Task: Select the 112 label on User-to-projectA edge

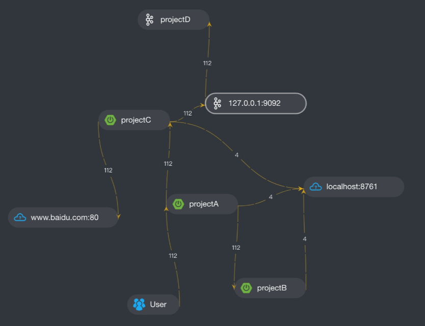Action: tap(173, 256)
